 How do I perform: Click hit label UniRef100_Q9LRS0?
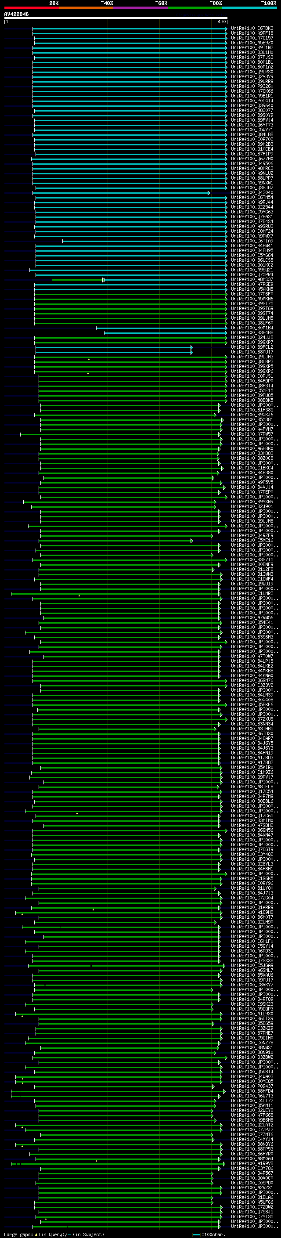coord(252,72)
